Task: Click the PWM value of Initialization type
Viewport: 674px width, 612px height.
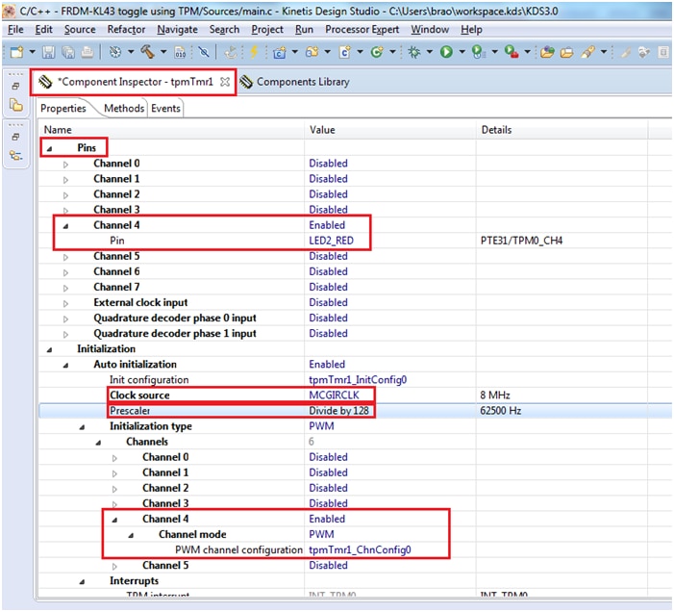Action: click(x=321, y=426)
